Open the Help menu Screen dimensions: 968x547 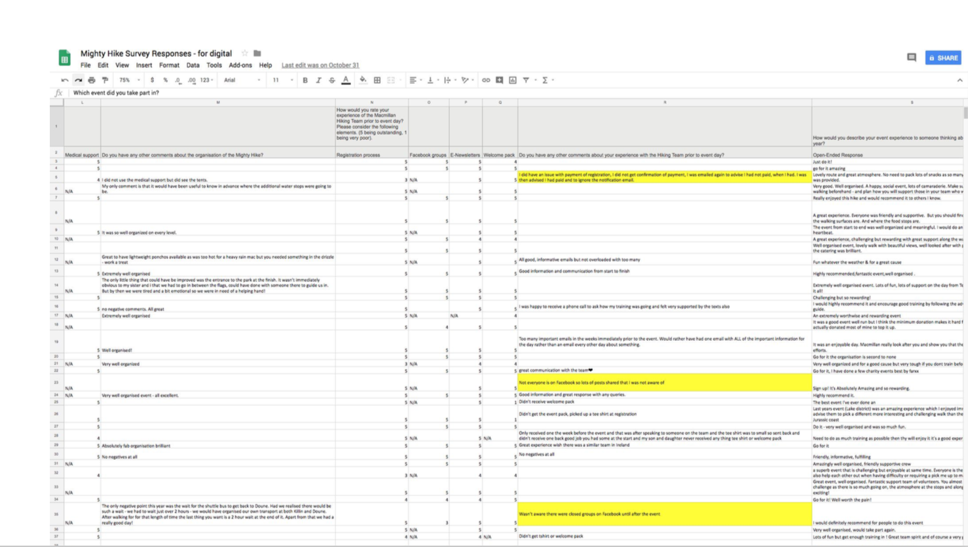tap(265, 65)
